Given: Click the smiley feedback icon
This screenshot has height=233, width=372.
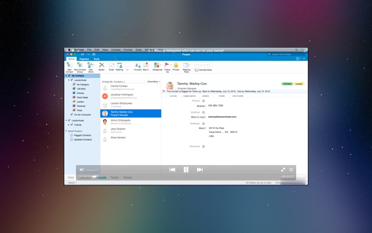Looking at the screenshot, I should [x=298, y=59].
